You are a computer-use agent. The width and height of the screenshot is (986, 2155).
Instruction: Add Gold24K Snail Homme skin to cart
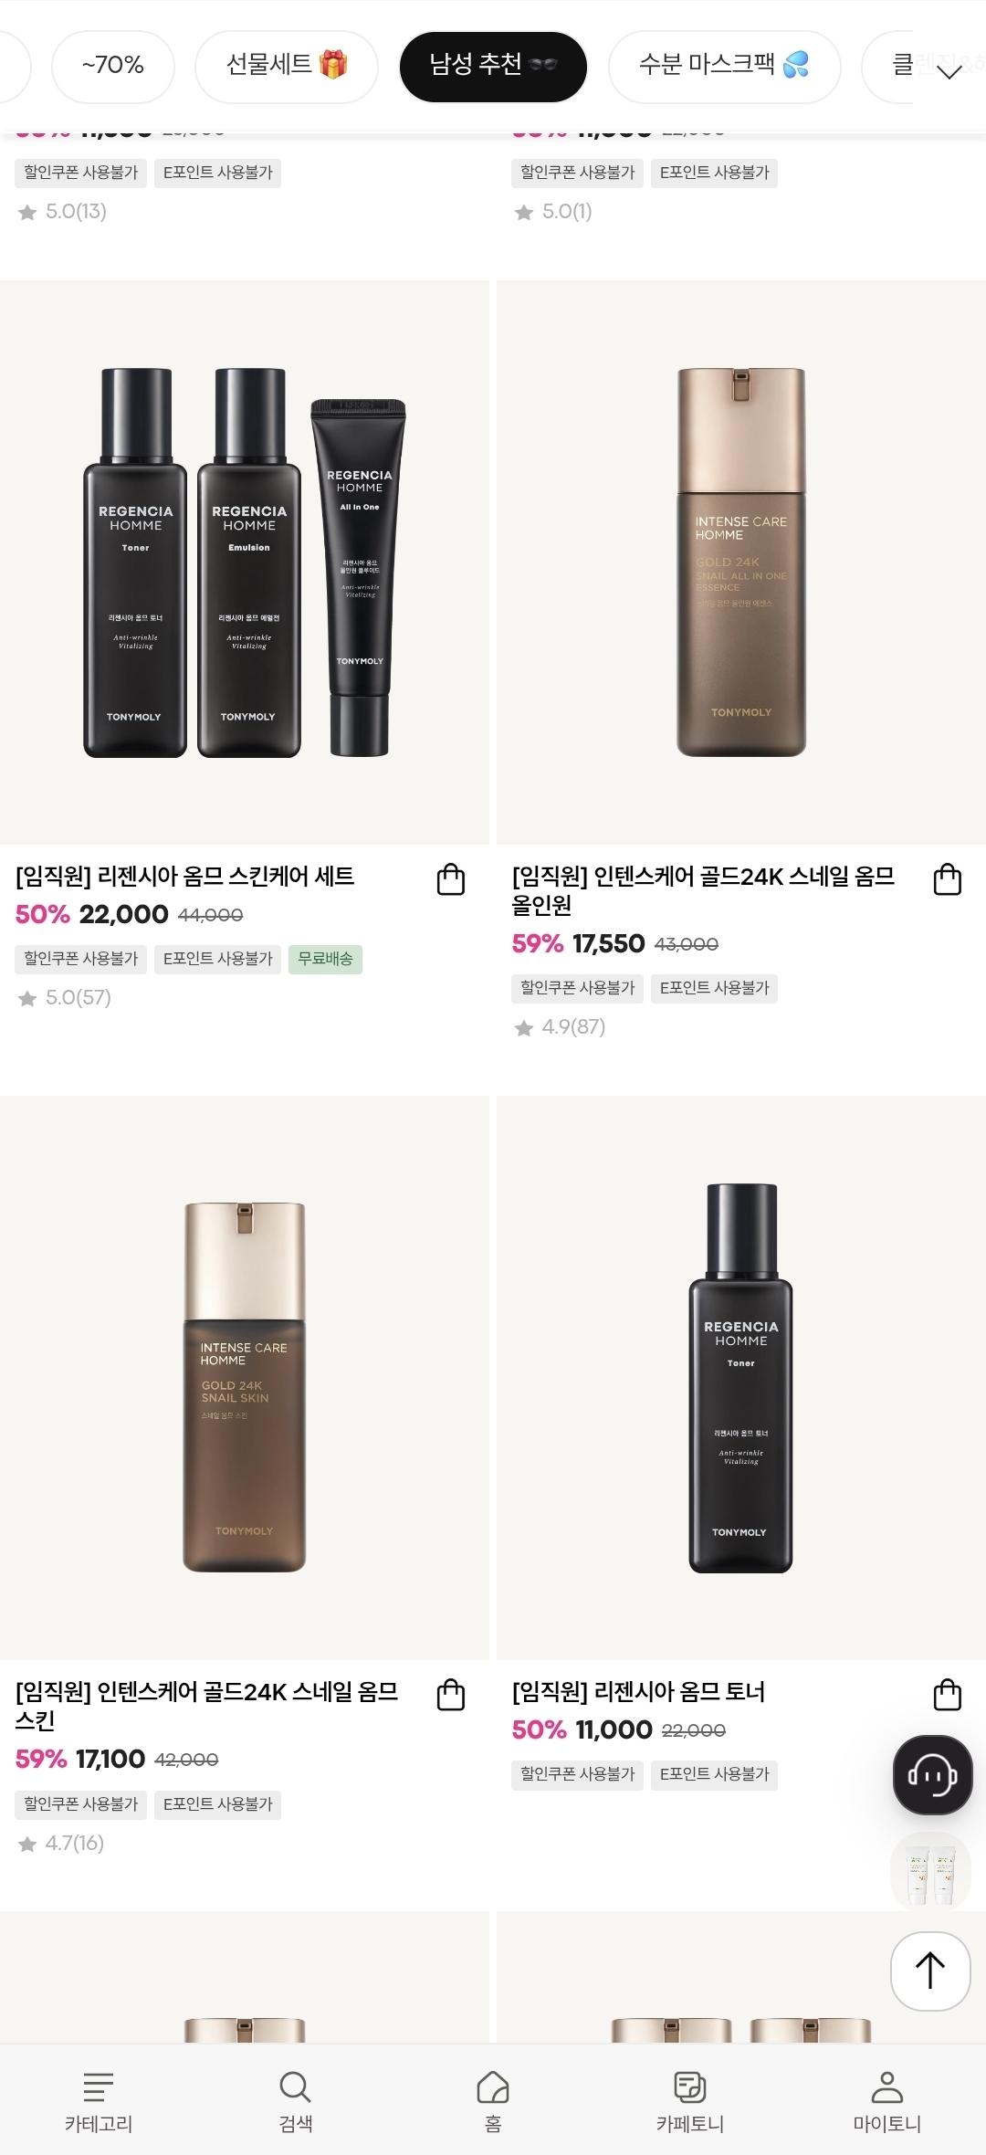pos(451,1695)
